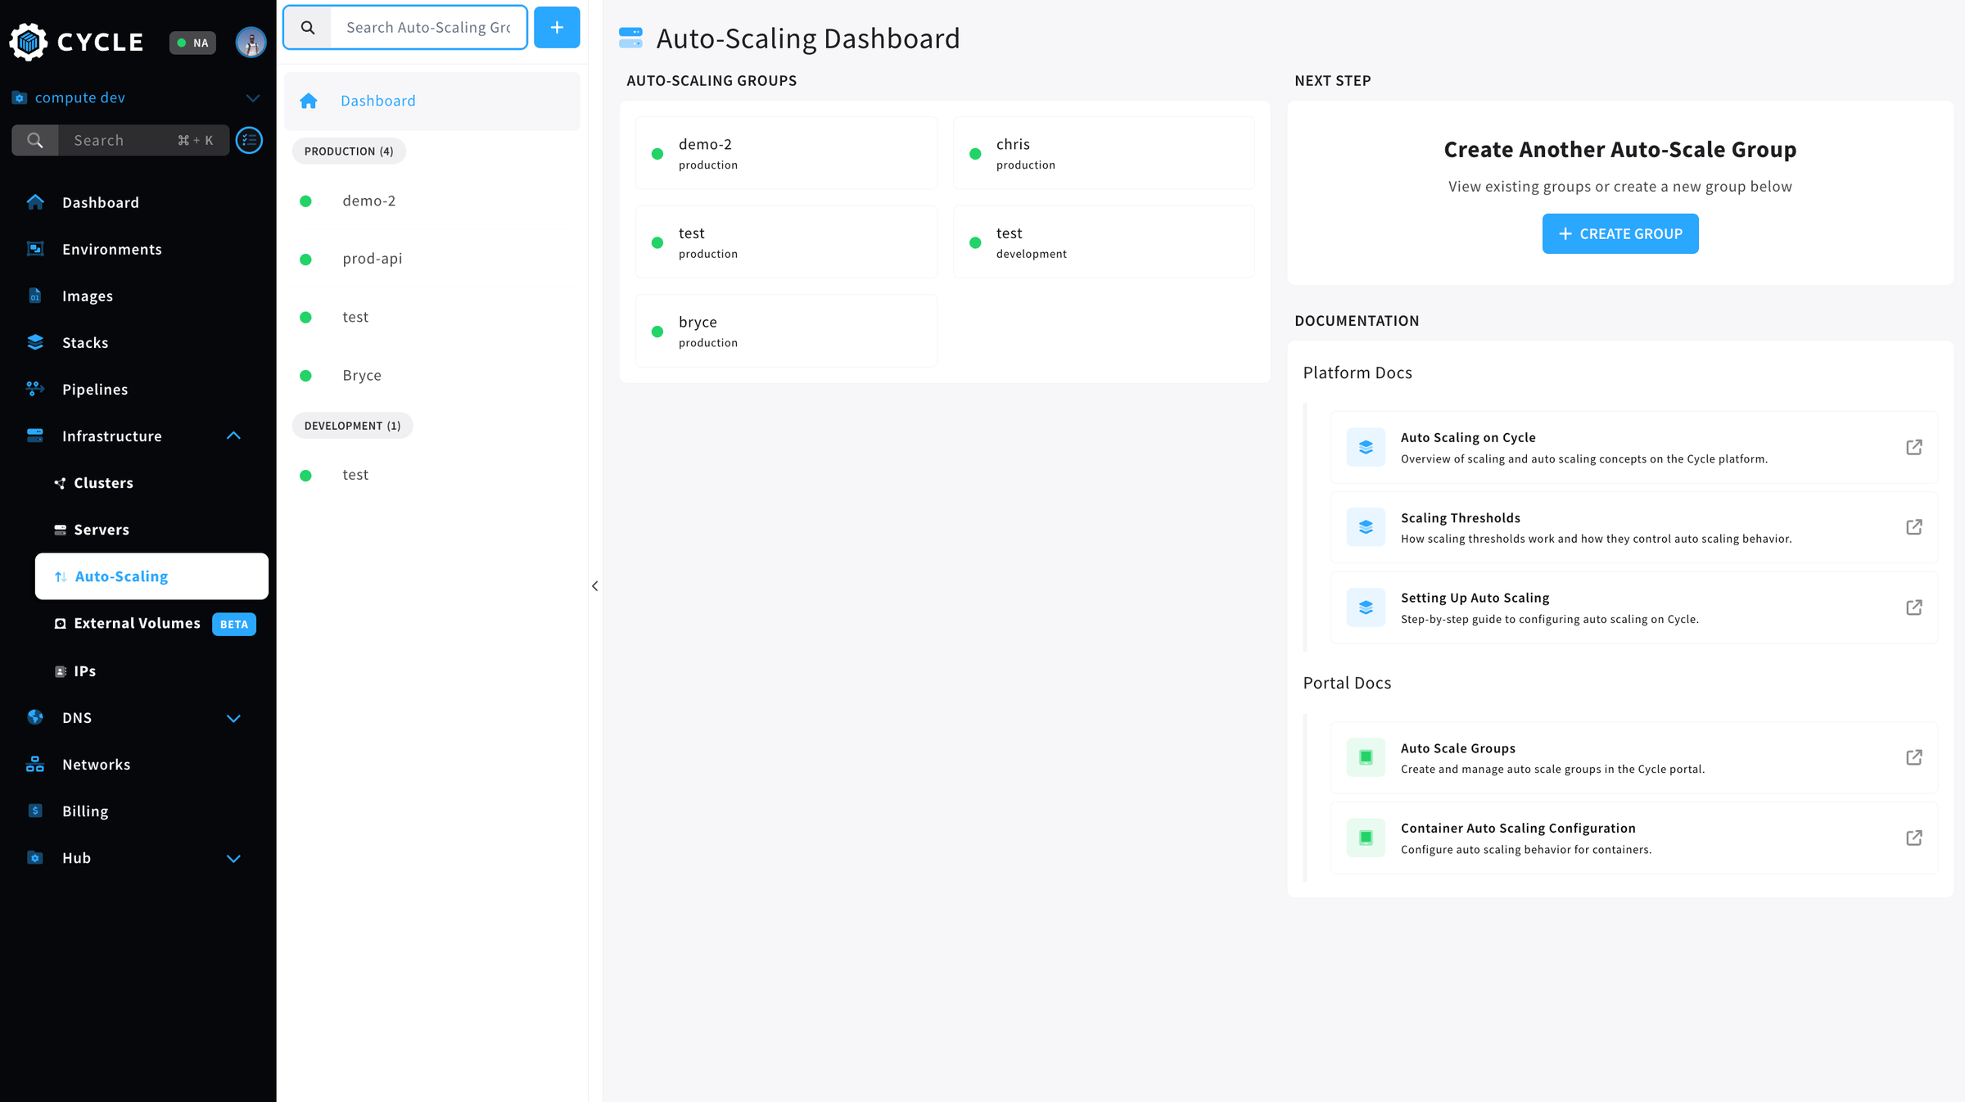Collapse the groups panel with chevron

[595, 586]
